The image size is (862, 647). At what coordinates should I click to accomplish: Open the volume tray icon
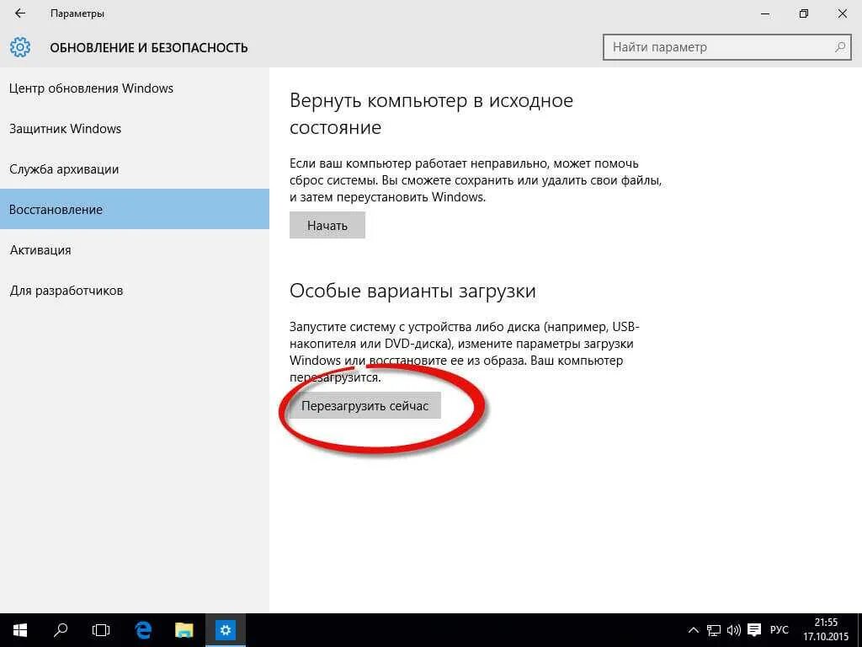(x=734, y=630)
